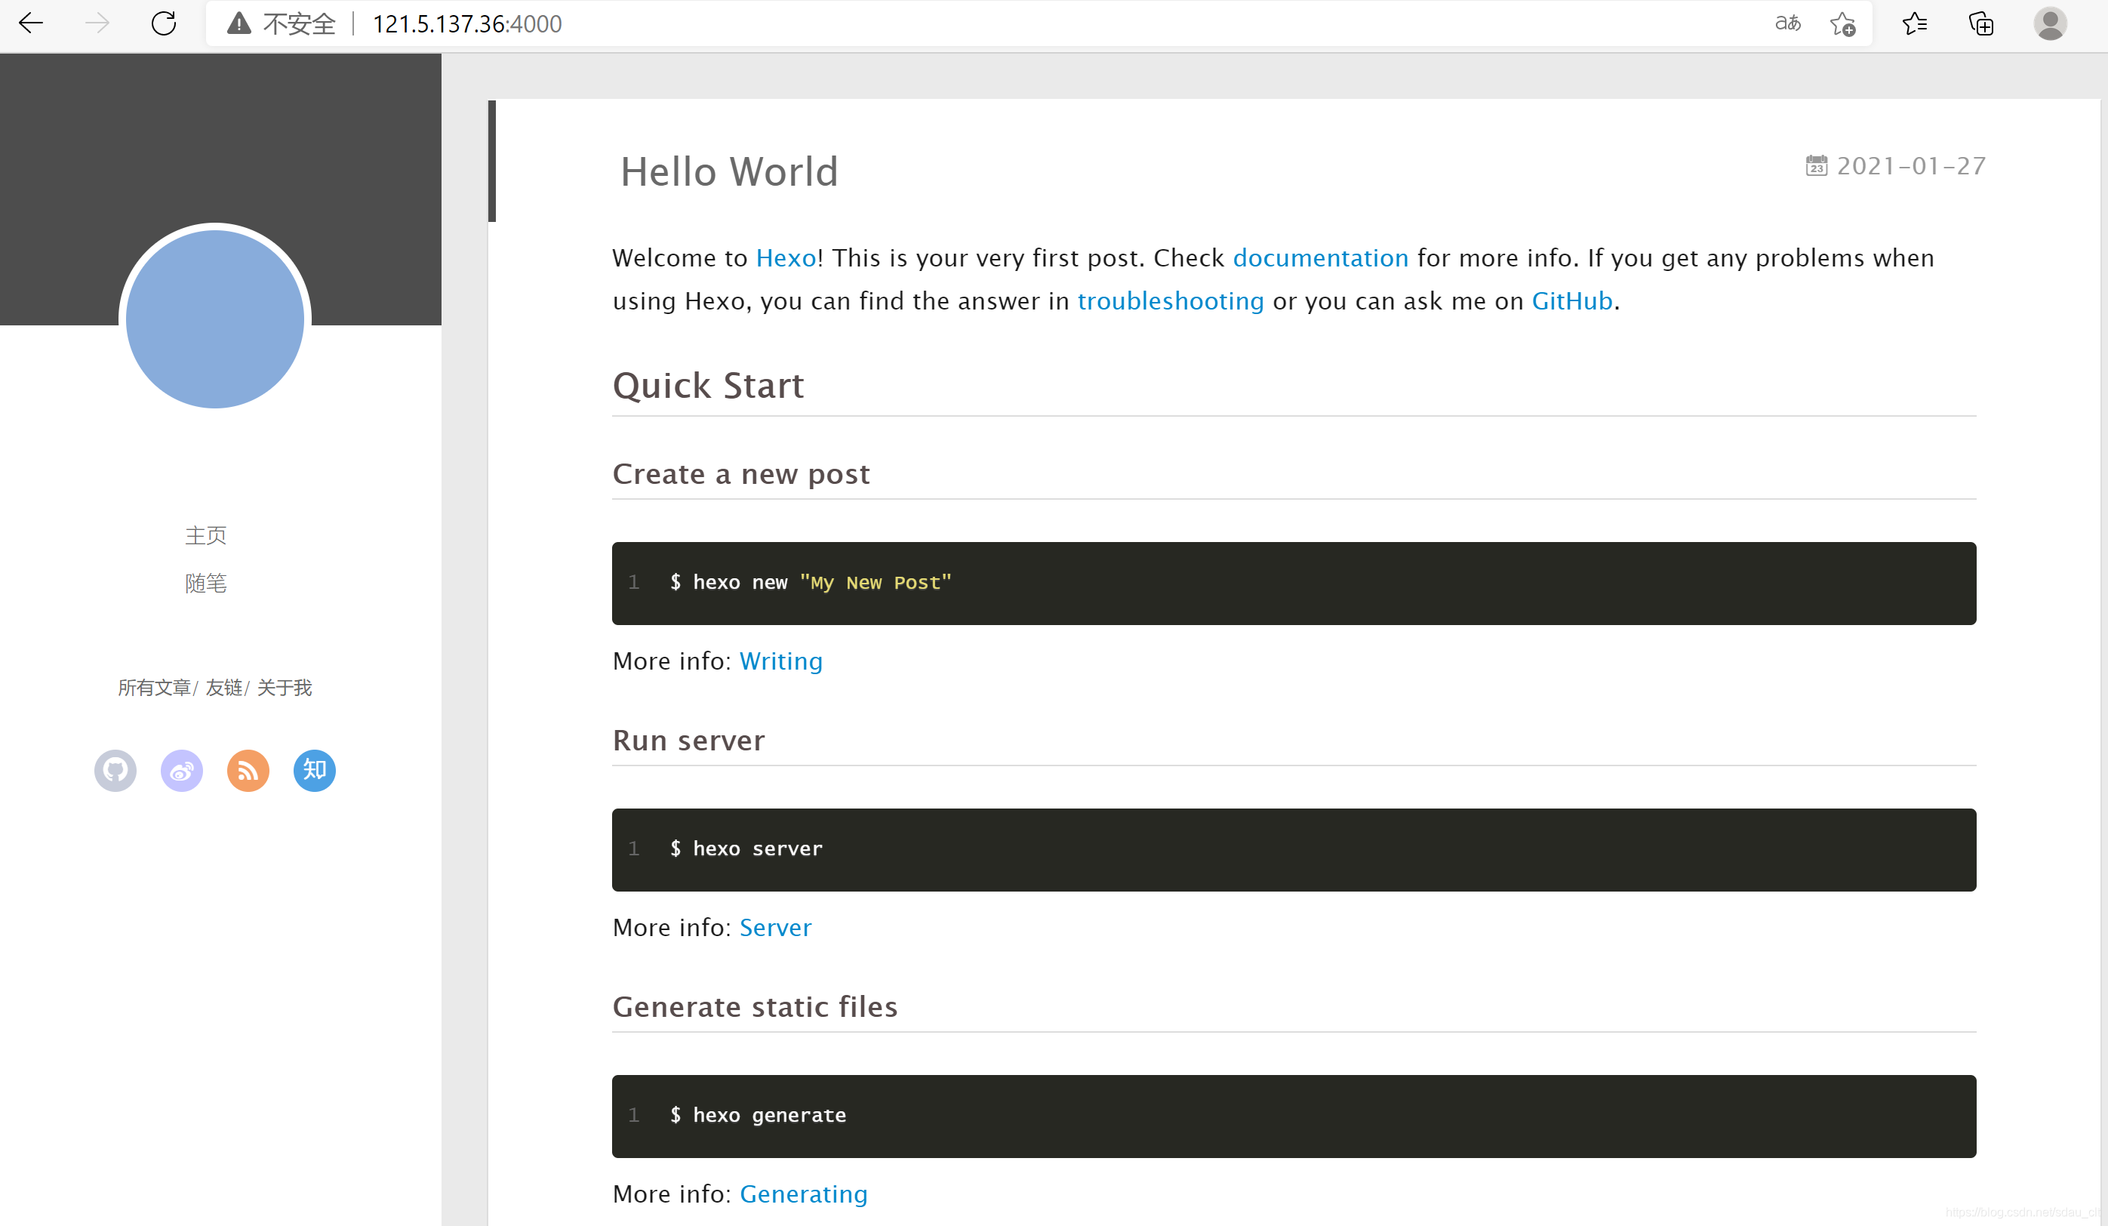Reload the current page
This screenshot has width=2108, height=1226.
point(164,23)
